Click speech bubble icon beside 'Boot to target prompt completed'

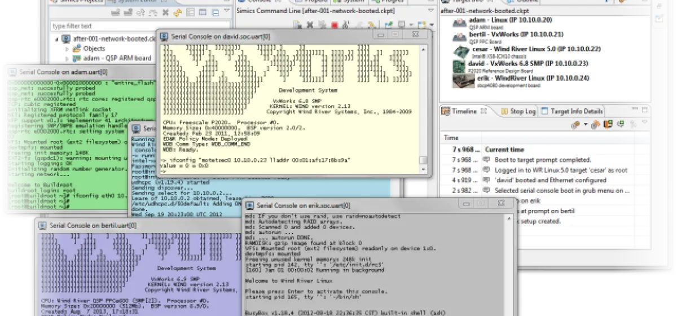tap(487, 160)
